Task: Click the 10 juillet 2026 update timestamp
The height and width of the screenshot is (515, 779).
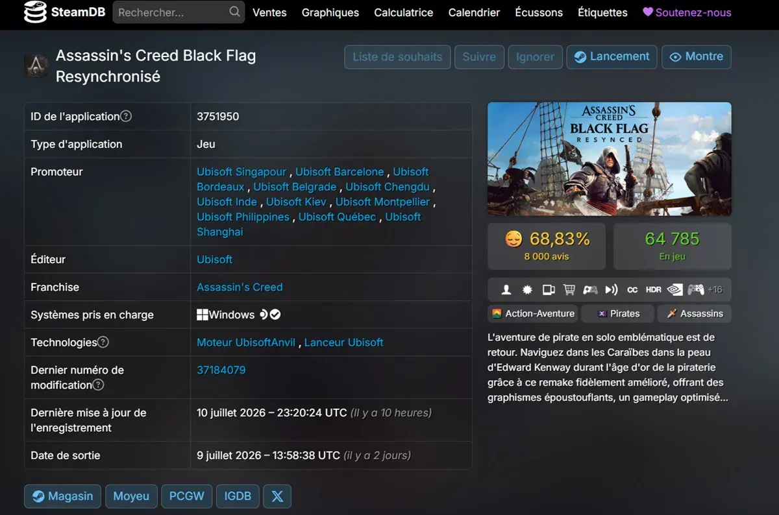Action: click(272, 413)
